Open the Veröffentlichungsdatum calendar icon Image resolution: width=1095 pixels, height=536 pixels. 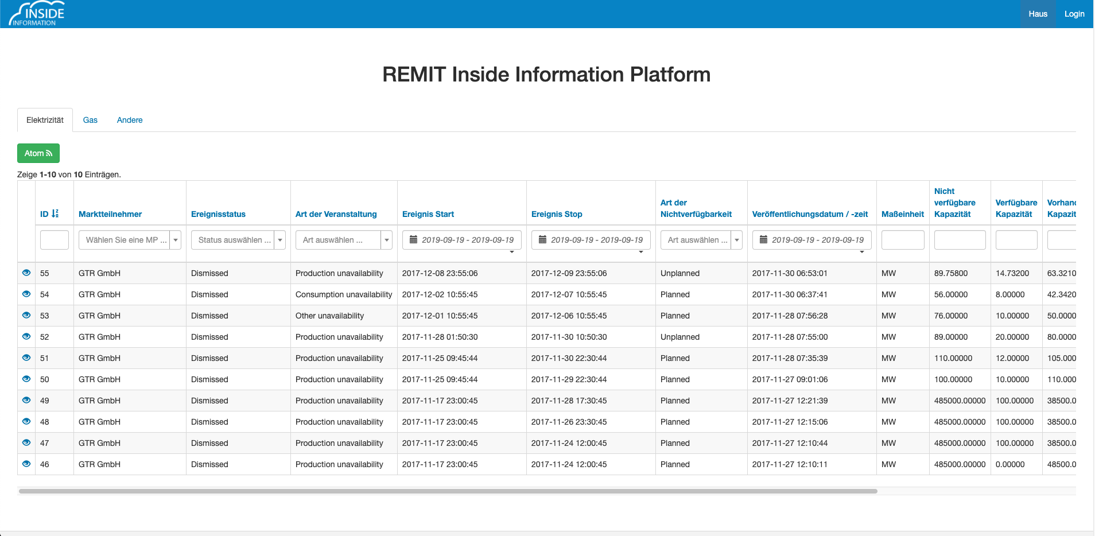point(763,239)
